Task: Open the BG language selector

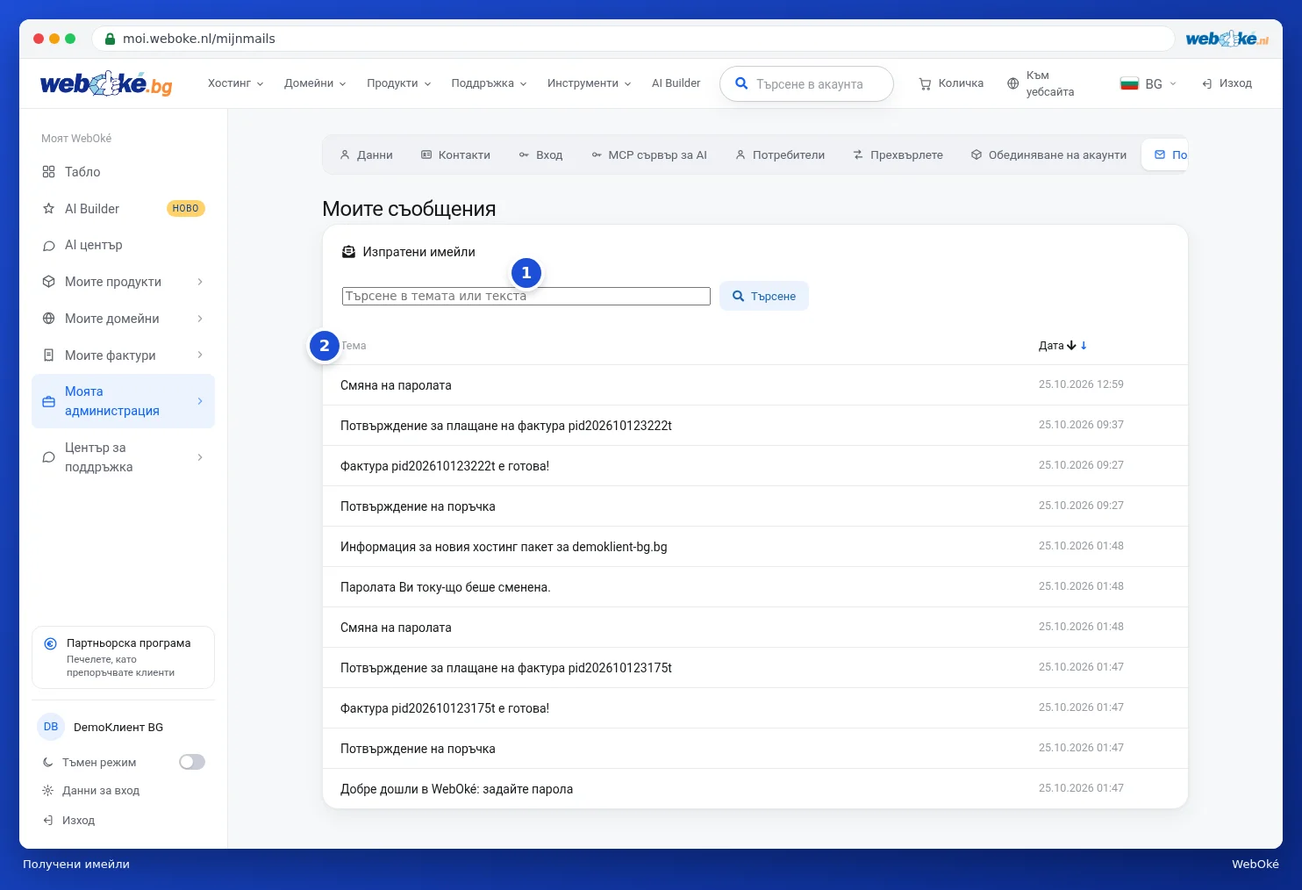Action: [x=1148, y=83]
